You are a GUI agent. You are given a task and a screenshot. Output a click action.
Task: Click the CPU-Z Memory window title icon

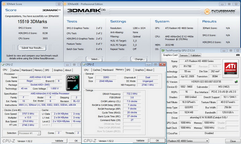pos(84,64)
